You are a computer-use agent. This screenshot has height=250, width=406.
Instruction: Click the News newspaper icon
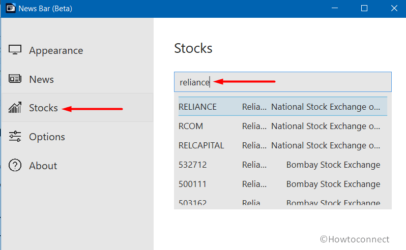tap(15, 79)
